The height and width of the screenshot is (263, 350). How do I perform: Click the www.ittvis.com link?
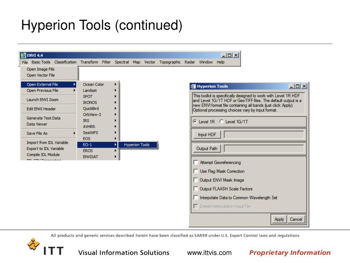pos(210,253)
